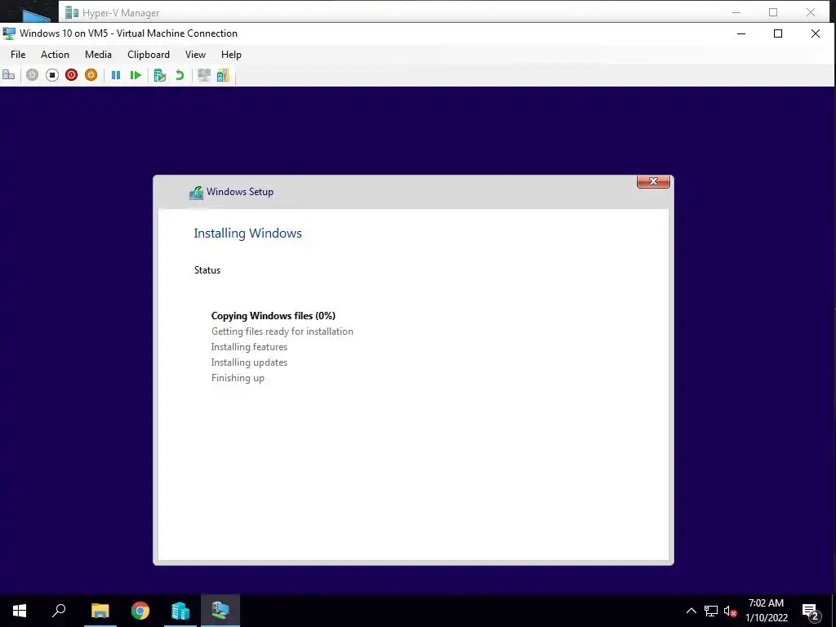Create a checkpoint using the toolbar icon

click(160, 75)
